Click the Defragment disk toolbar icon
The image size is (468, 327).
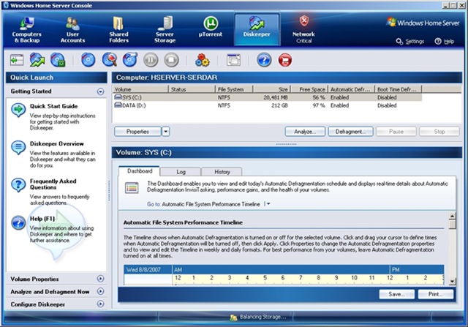point(130,60)
